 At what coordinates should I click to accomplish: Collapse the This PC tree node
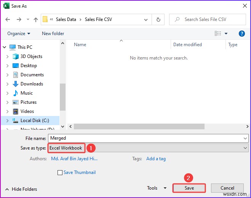click(x=5, y=47)
